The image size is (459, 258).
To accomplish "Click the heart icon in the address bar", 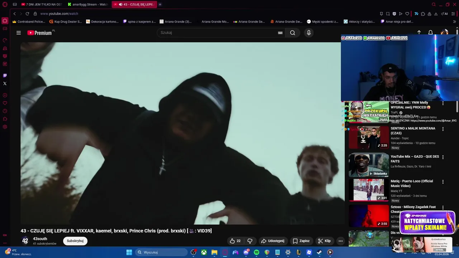I will click(407, 14).
